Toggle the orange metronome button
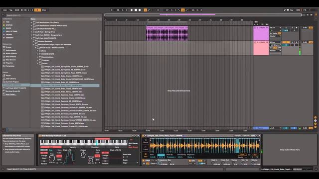Image resolution: width=319 pixels, height=179 pixels. pyautogui.click(x=37, y=10)
